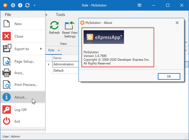
Task: Click the Log Off key icon
Action: (x=7, y=110)
